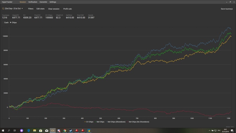
Task: Open File Explorer from the taskbar
Action: 35,130
